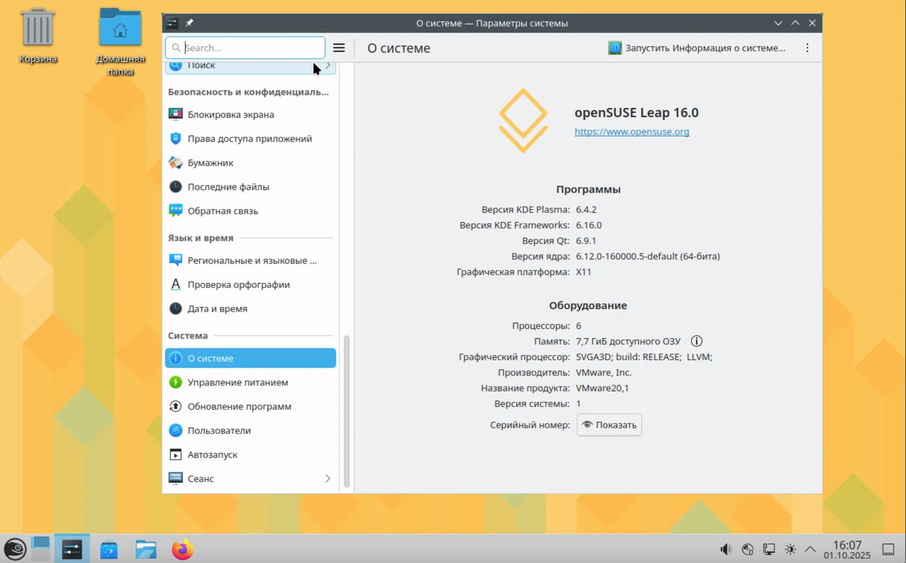Image resolution: width=906 pixels, height=563 pixels.
Task: Pin the window with the pin icon
Action: [x=189, y=23]
